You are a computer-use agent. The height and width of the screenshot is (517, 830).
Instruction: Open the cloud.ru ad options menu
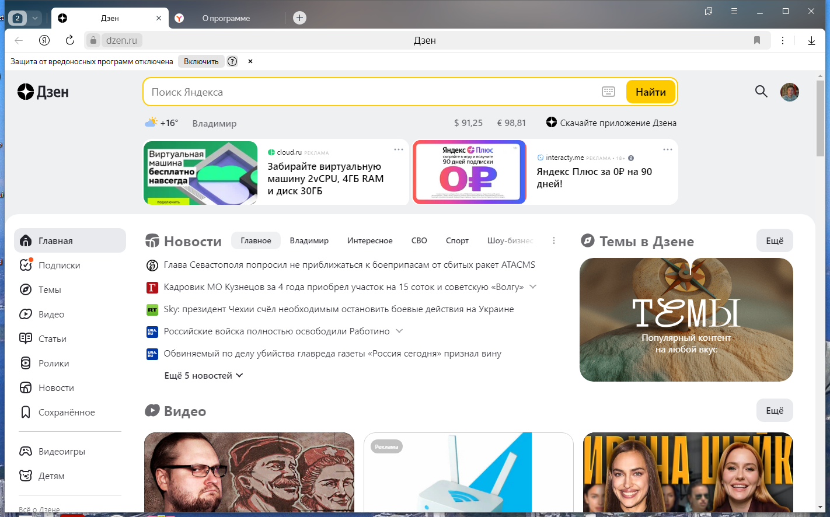pos(399,149)
